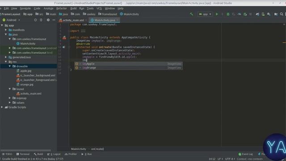Open the VCS menu
Viewport: 286px width, 161px height.
pos(99,8)
